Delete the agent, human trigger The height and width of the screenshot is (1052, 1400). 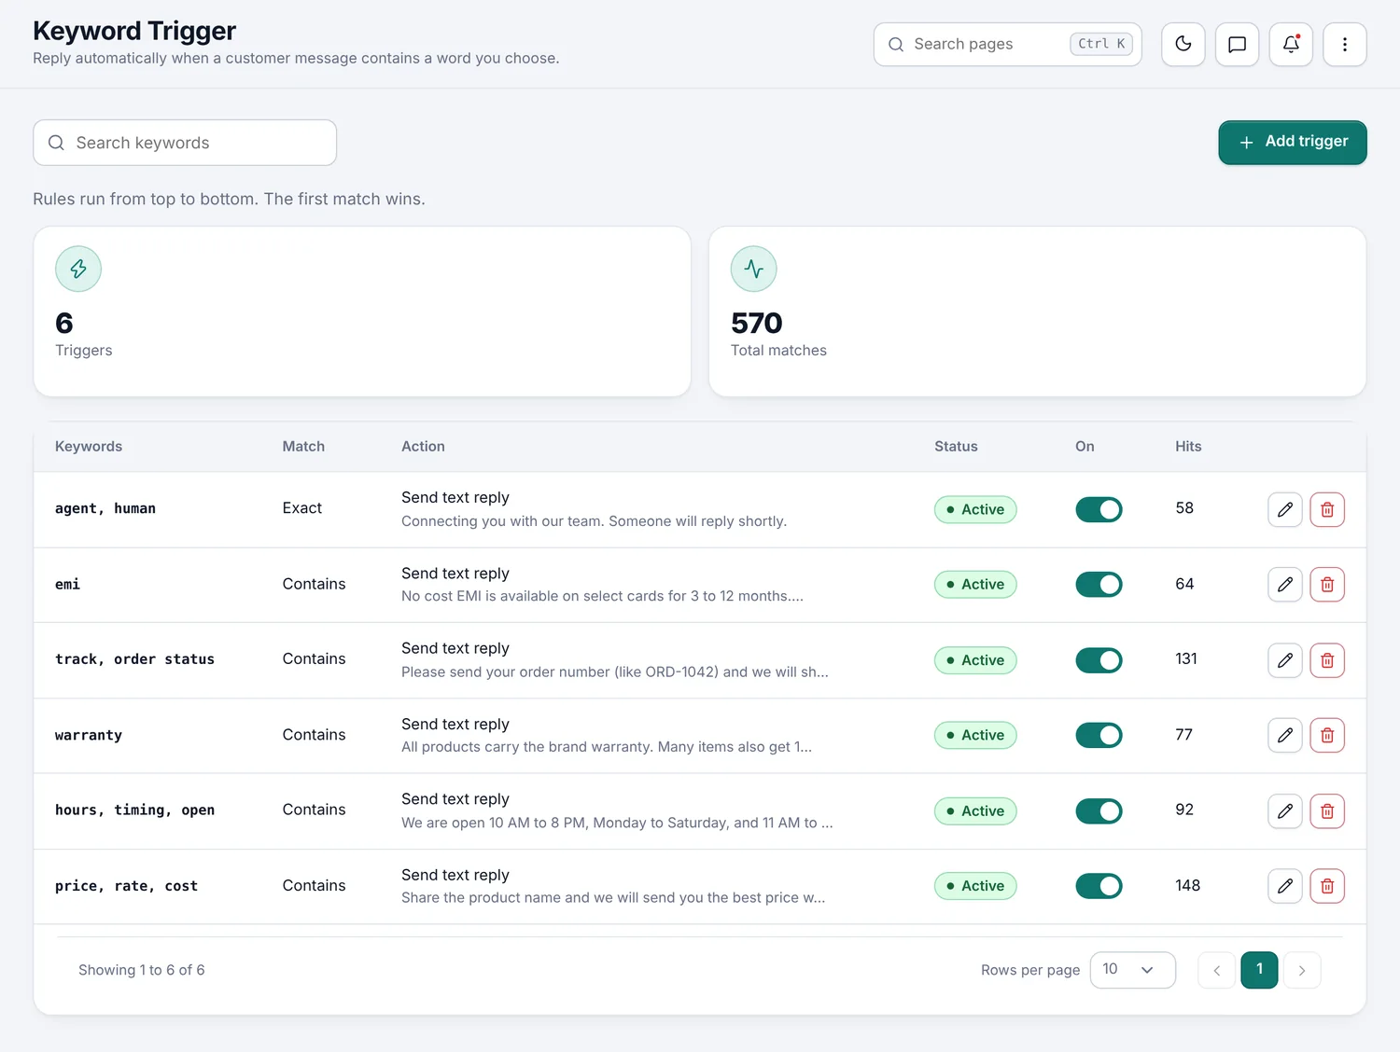tap(1327, 509)
